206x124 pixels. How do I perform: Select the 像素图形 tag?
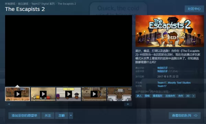(x=158, y=96)
